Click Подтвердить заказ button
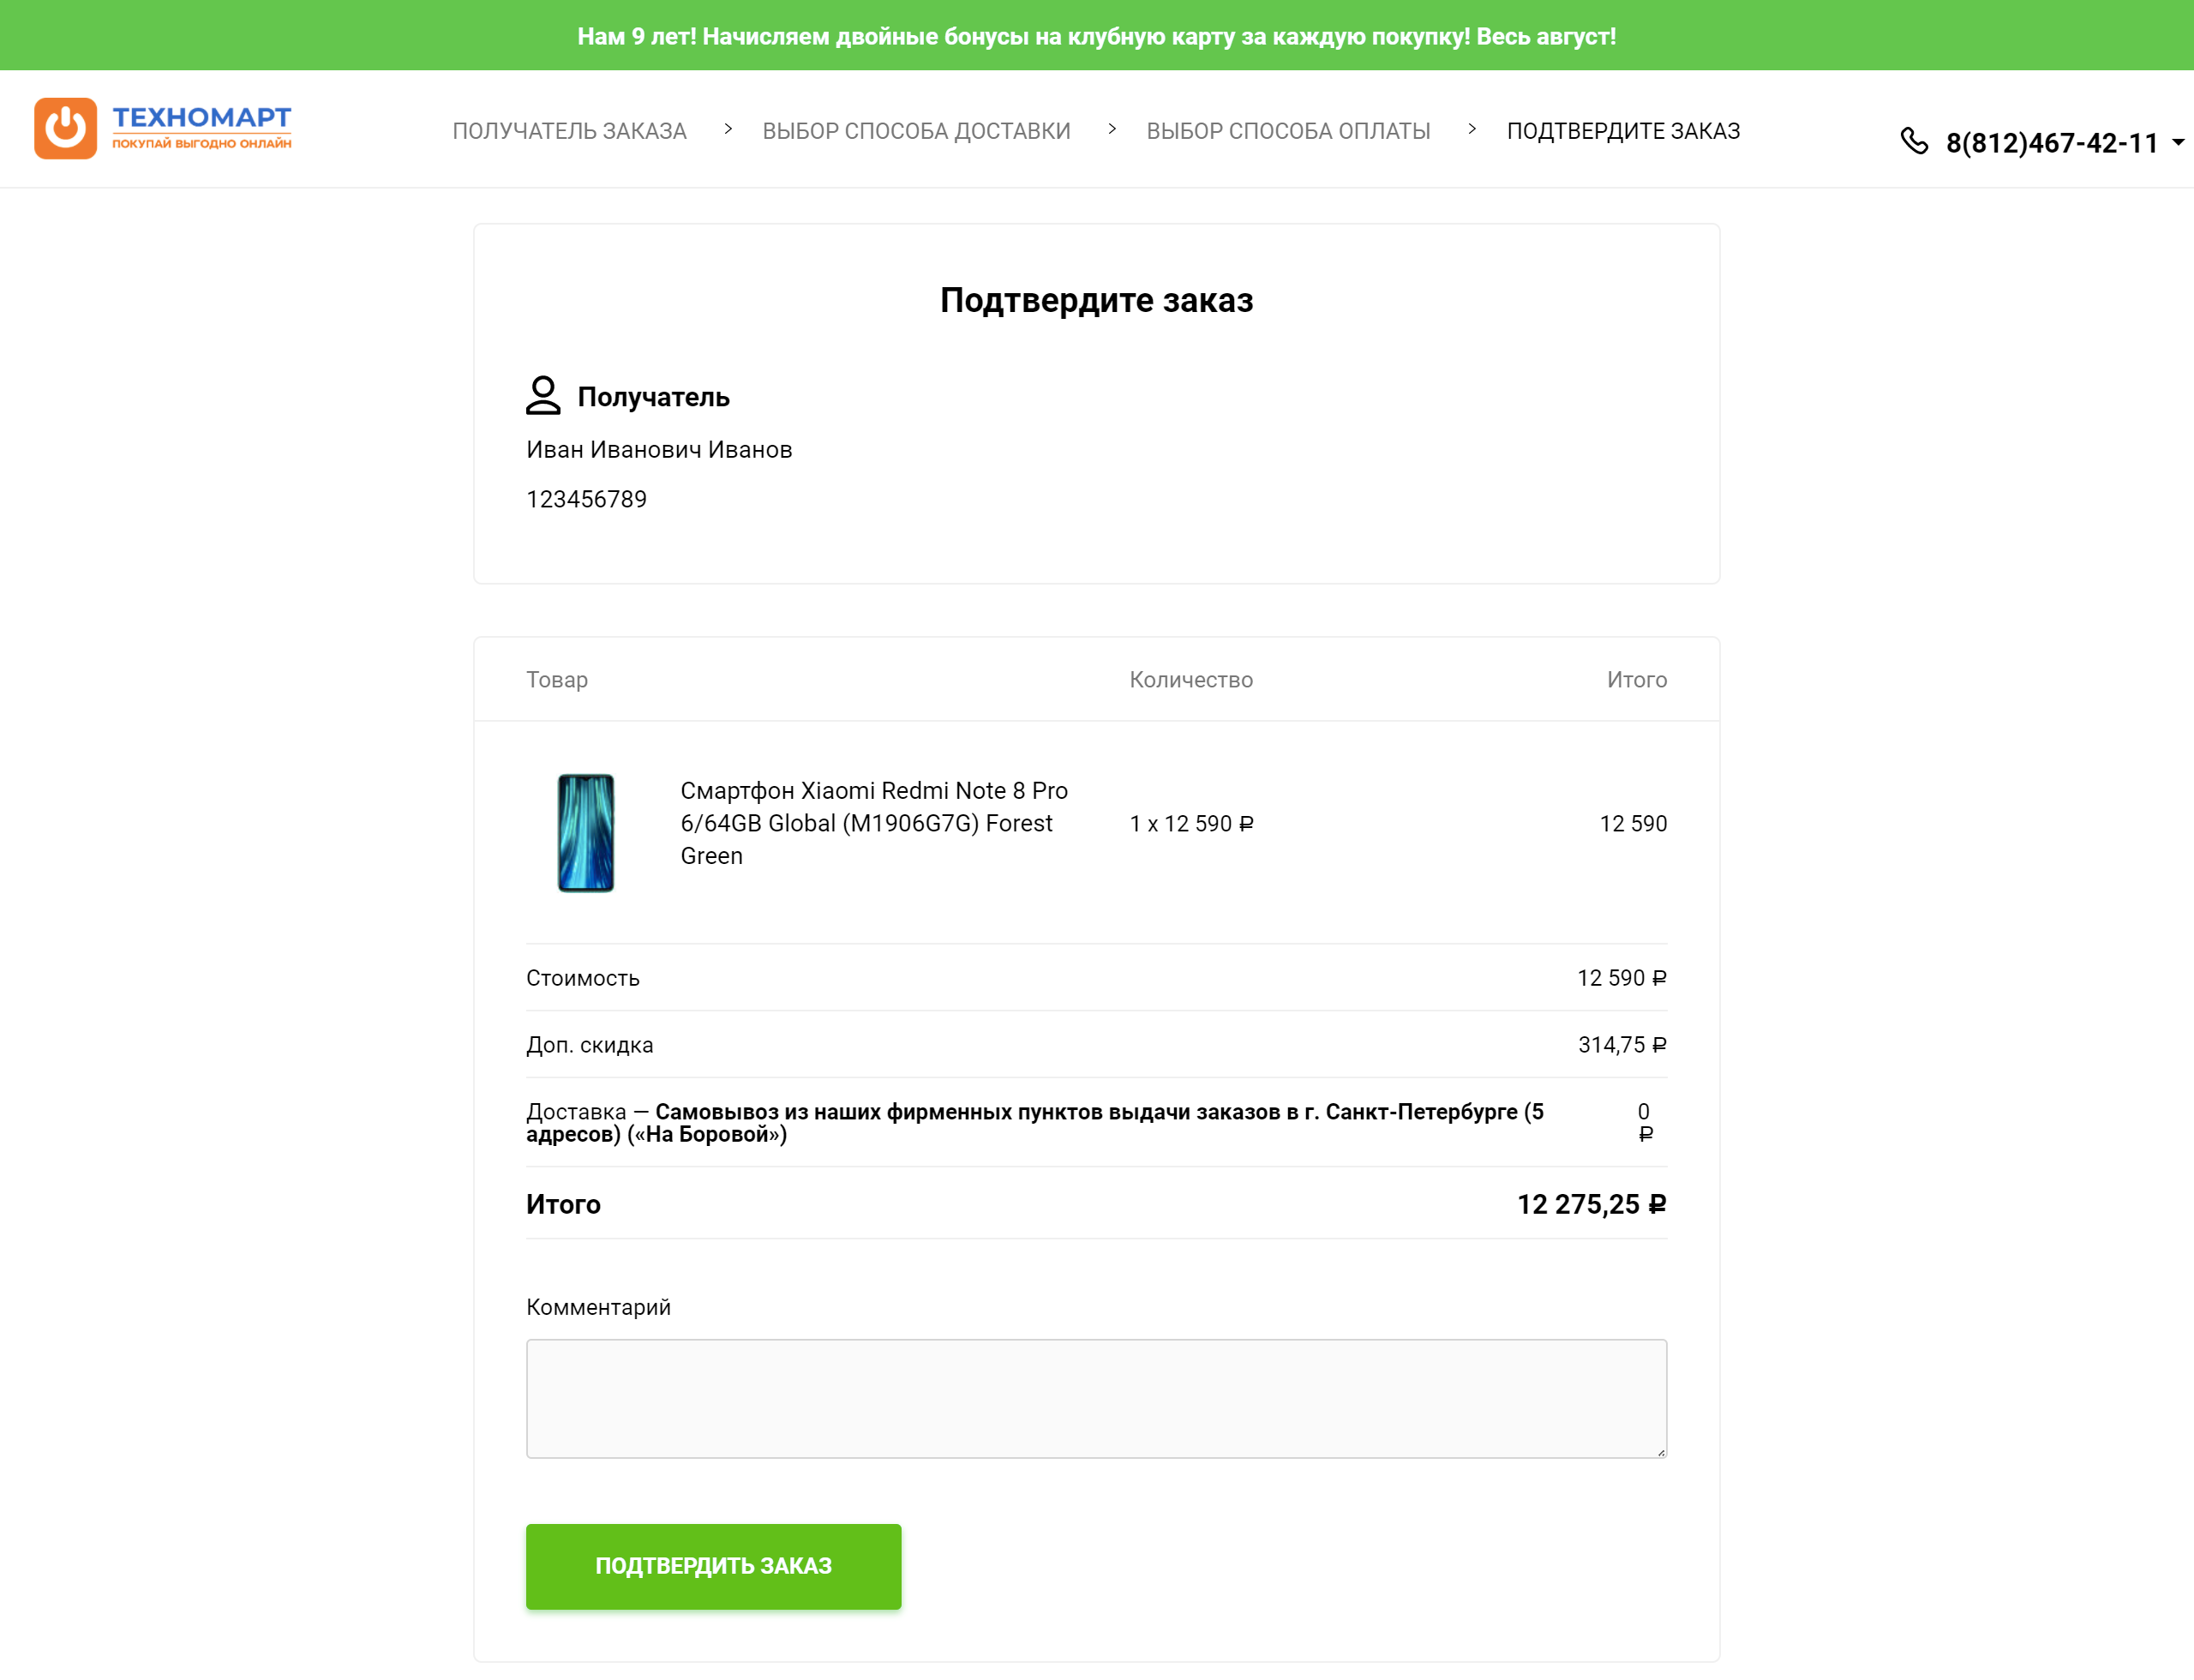 (x=713, y=1566)
